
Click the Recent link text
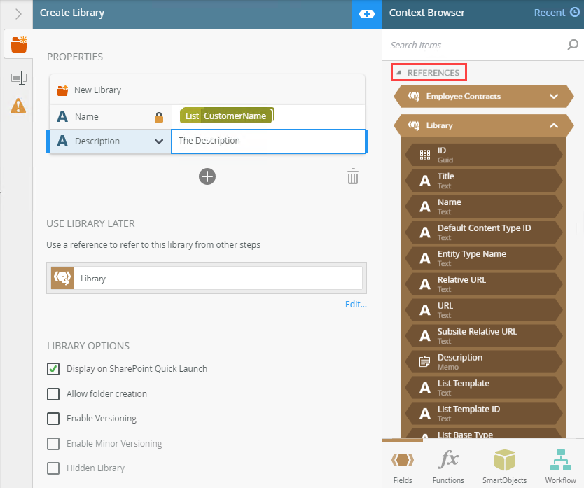pos(550,13)
